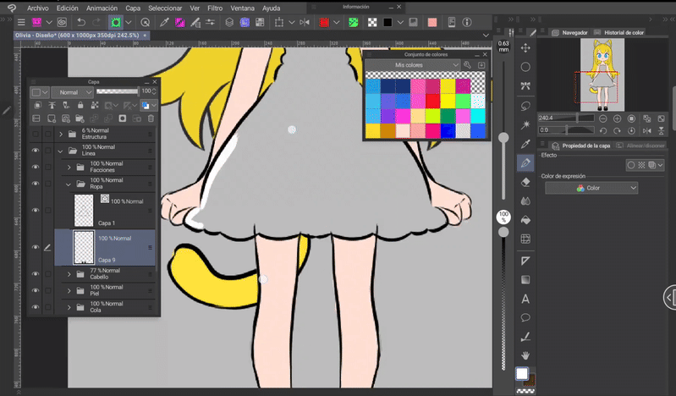This screenshot has height=396, width=676.
Task: Expand the Cabello layer folder
Action: [69, 273]
